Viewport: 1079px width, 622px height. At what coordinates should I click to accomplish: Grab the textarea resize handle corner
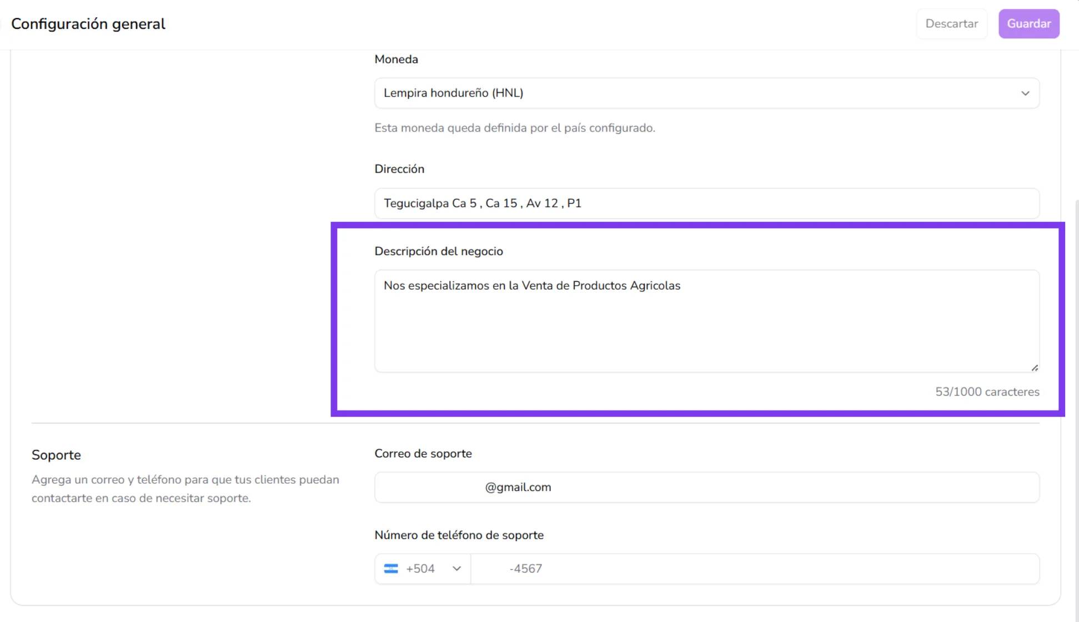click(1035, 368)
